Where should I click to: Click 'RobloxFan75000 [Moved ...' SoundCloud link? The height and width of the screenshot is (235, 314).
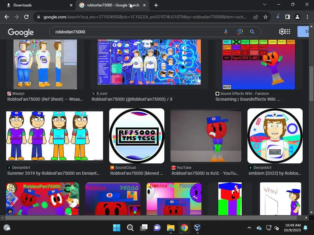coord(136,173)
